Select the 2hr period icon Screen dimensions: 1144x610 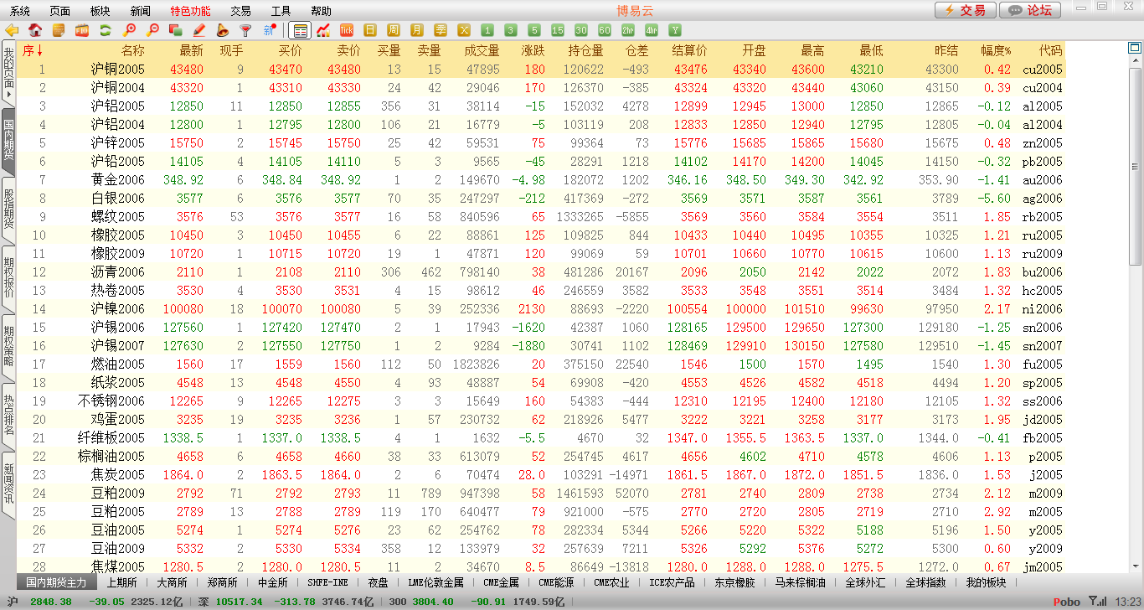click(628, 30)
